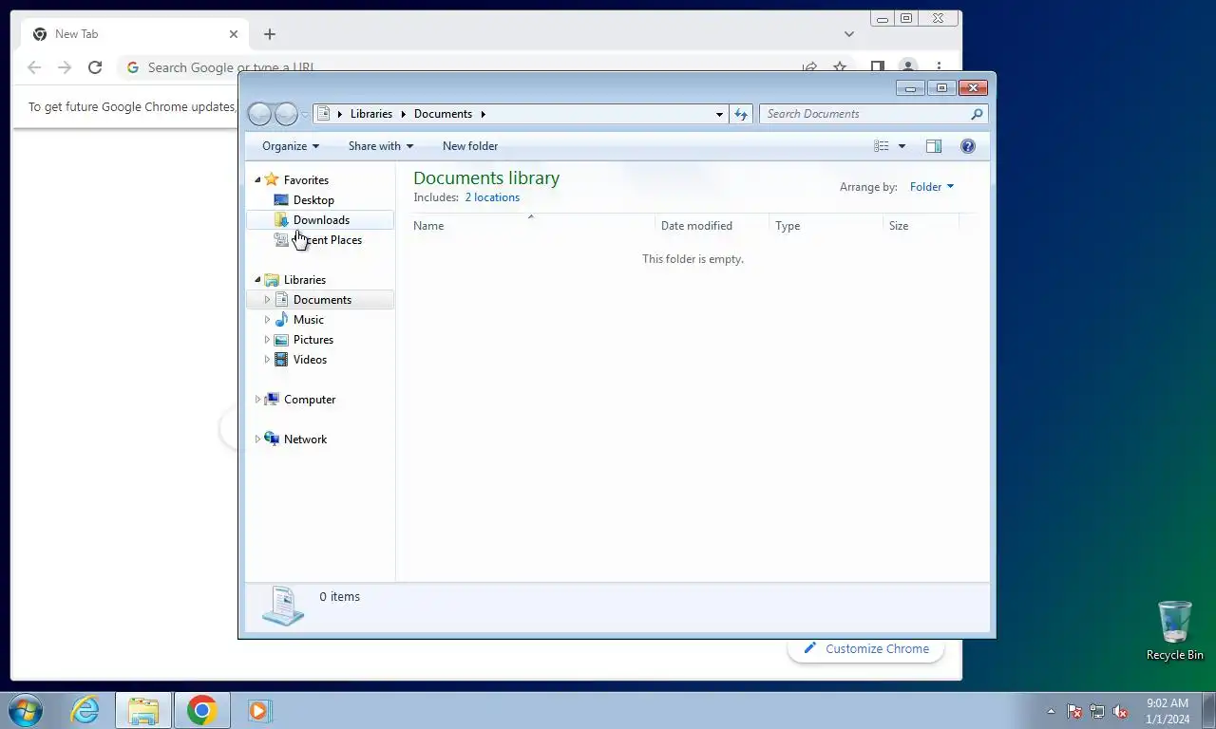The width and height of the screenshot is (1216, 729).
Task: Click the Windows Explorer taskbar icon
Action: (143, 710)
